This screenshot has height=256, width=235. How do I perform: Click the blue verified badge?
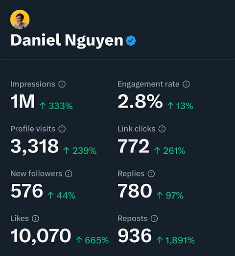pyautogui.click(x=131, y=41)
